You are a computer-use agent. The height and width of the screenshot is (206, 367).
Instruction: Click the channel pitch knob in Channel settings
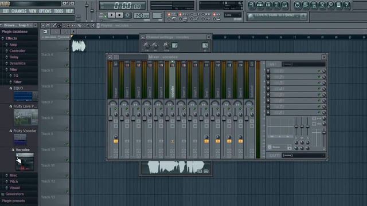166,45
